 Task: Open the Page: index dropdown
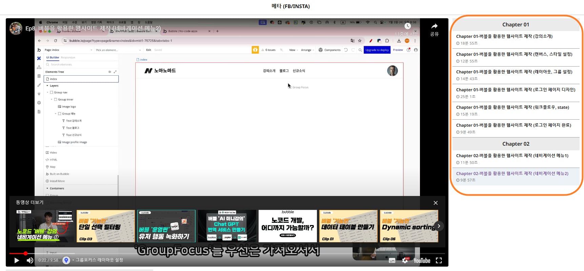[x=68, y=50]
